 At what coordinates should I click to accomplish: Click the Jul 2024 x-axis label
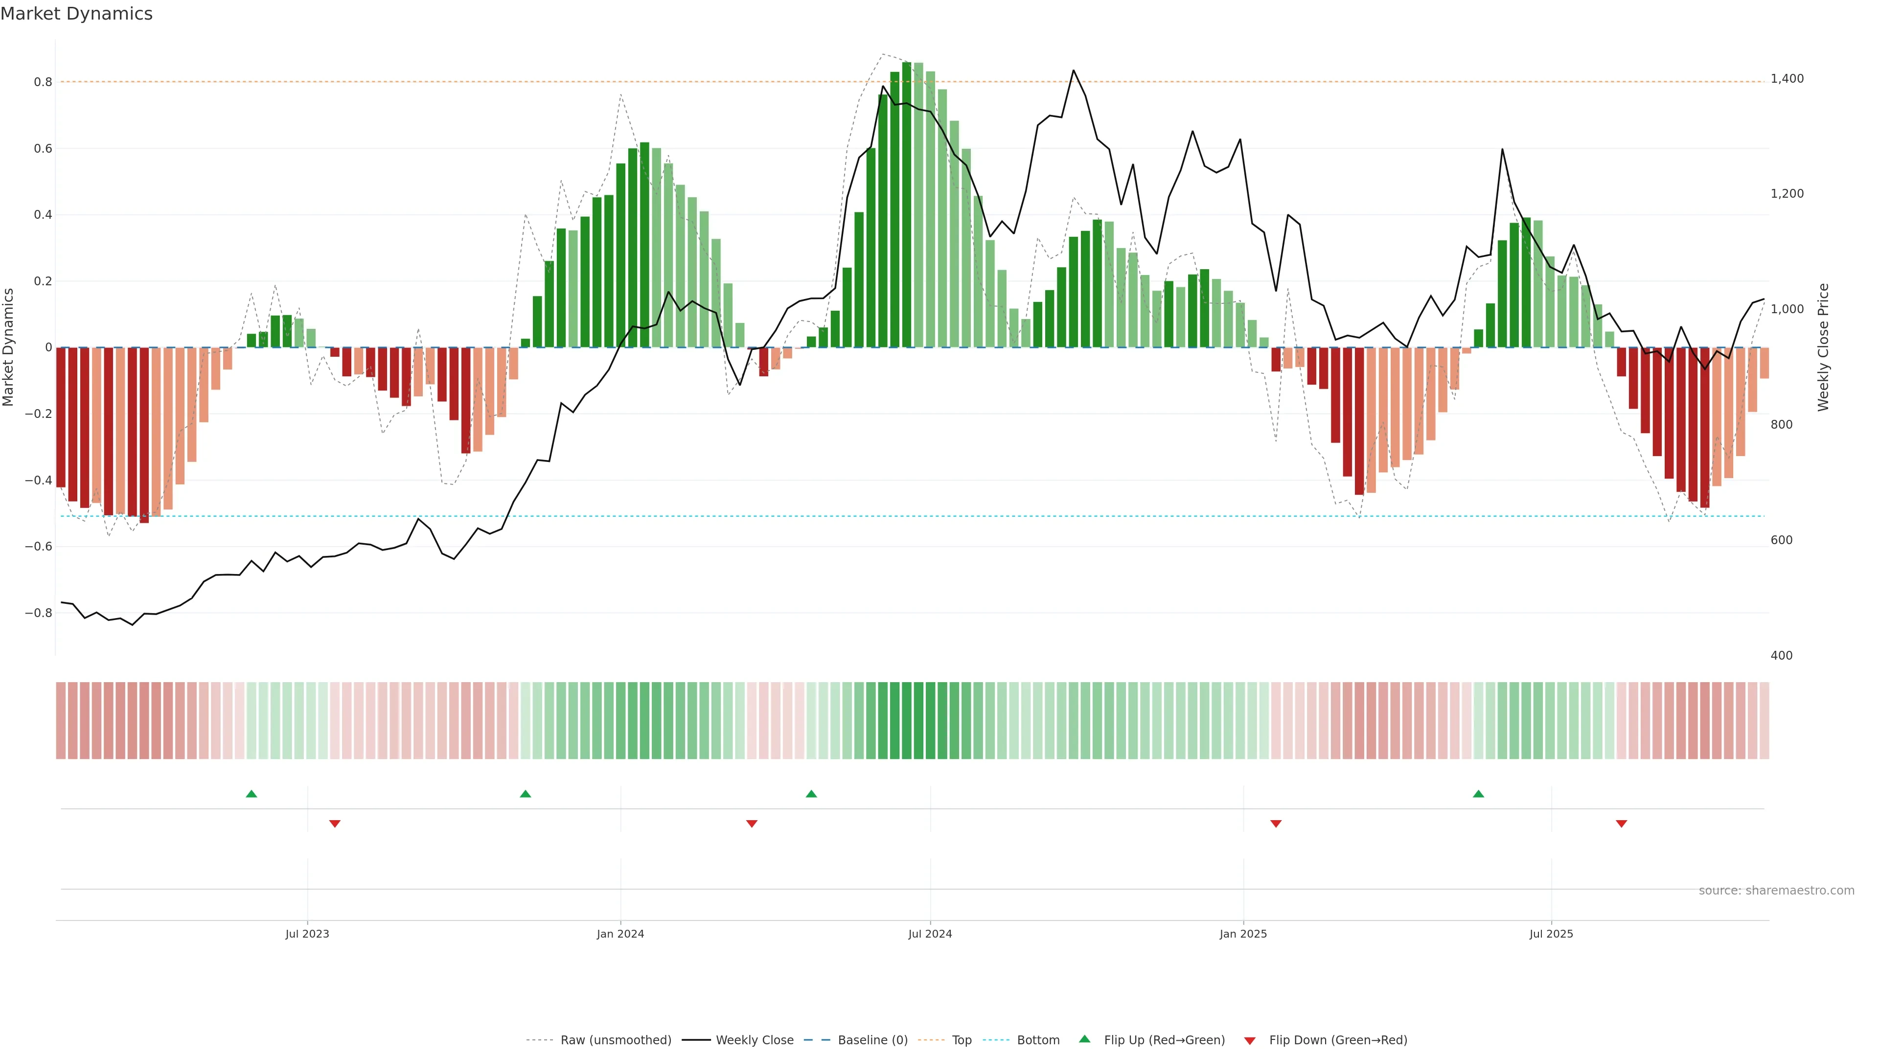click(x=930, y=934)
